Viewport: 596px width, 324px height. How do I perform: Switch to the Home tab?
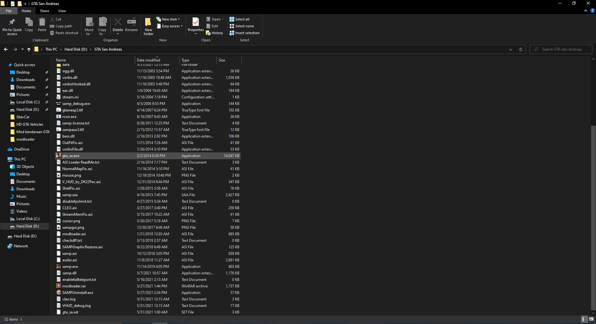26,11
